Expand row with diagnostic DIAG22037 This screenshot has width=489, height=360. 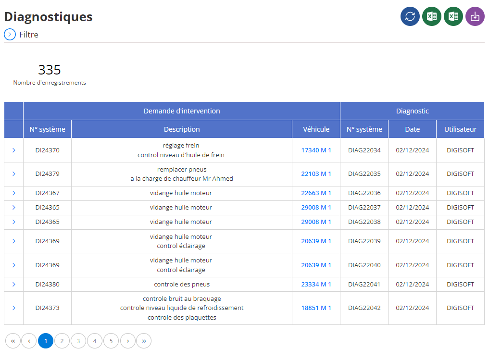click(14, 208)
